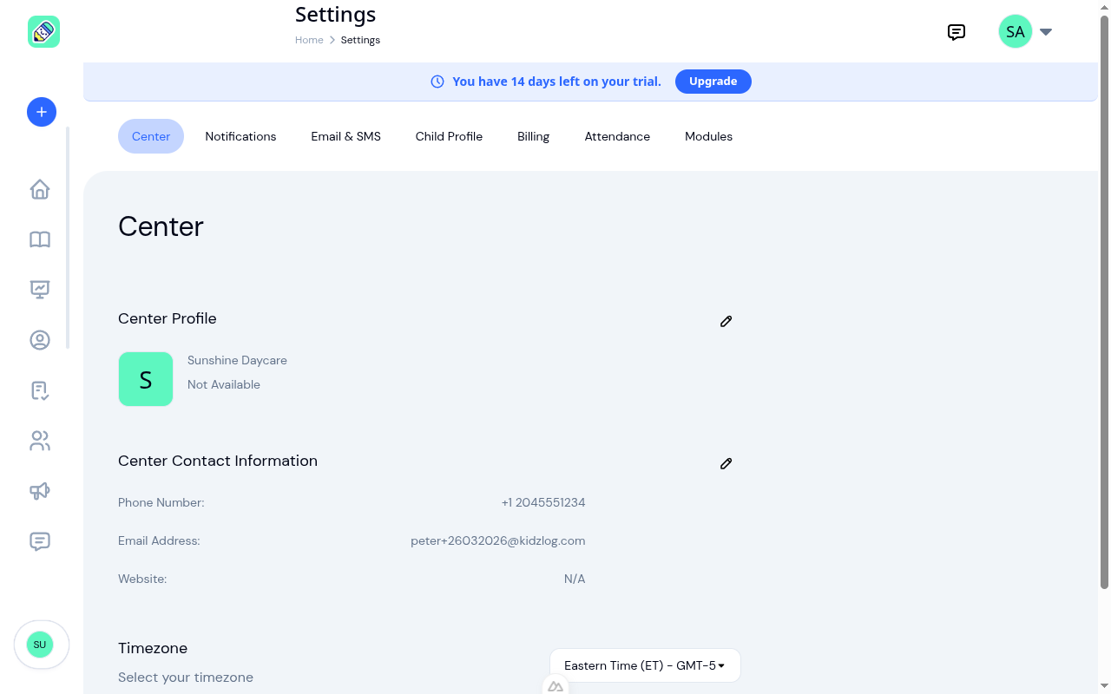
Task: Click the Timezone heading
Action: [153, 648]
